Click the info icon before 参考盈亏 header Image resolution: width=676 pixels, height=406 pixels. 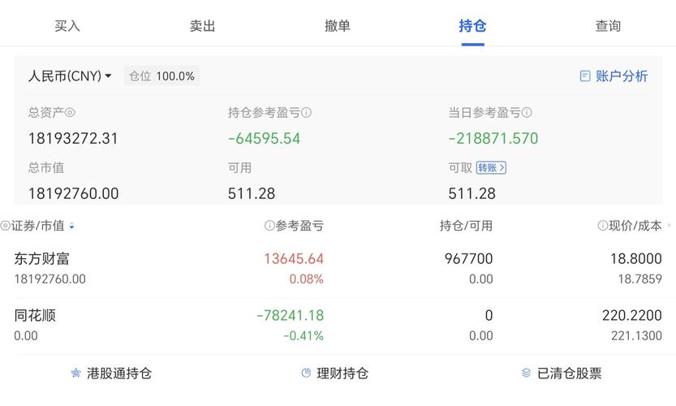(269, 225)
